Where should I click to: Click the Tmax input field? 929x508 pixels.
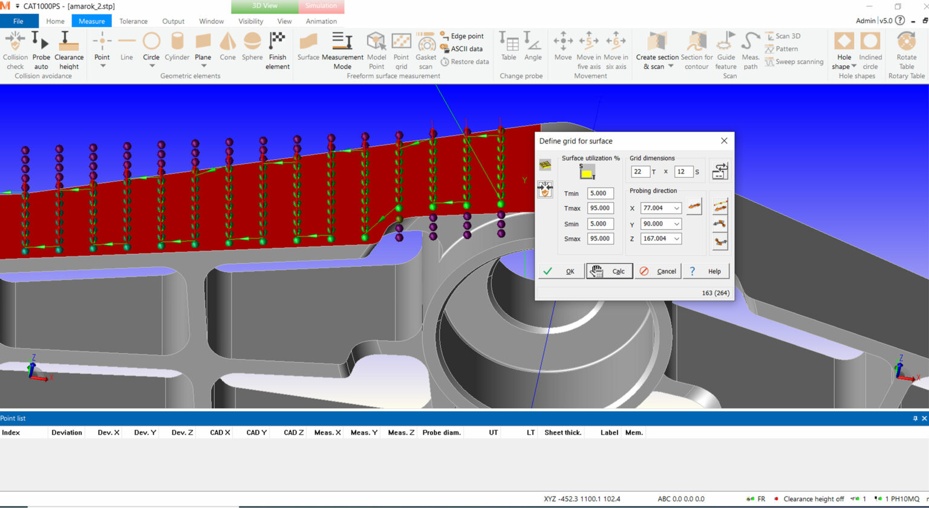[600, 208]
